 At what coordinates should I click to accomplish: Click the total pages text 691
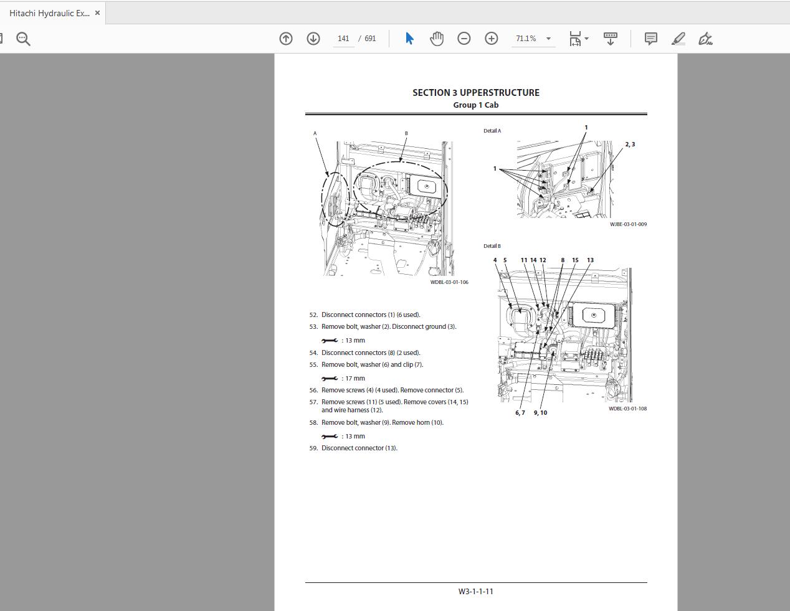click(x=370, y=39)
